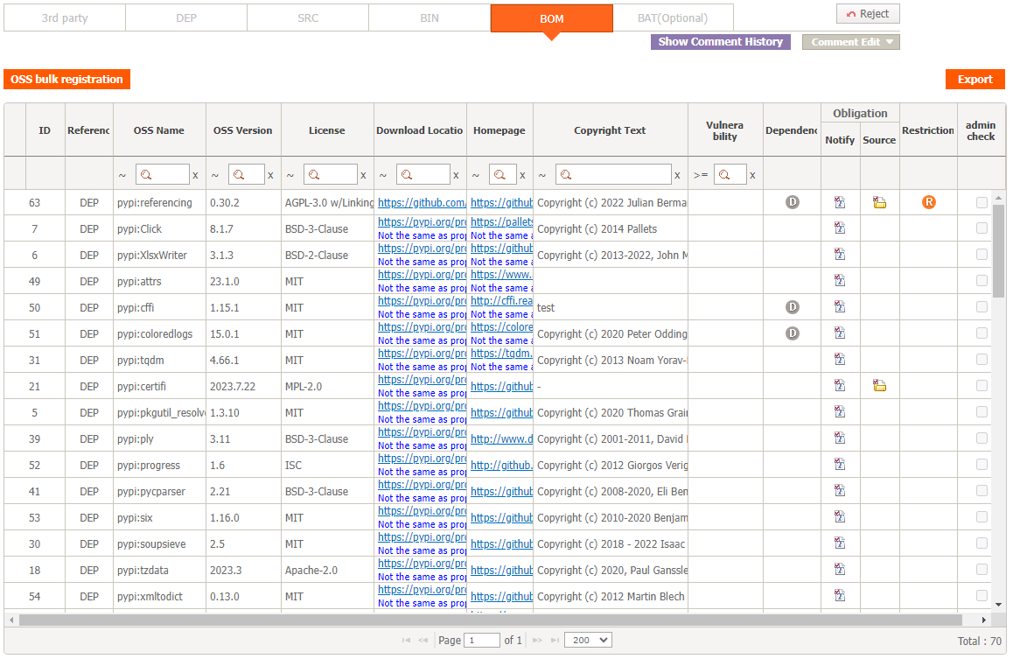Click the orange Restriction R icon
Image resolution: width=1013 pixels, height=659 pixels.
(928, 202)
